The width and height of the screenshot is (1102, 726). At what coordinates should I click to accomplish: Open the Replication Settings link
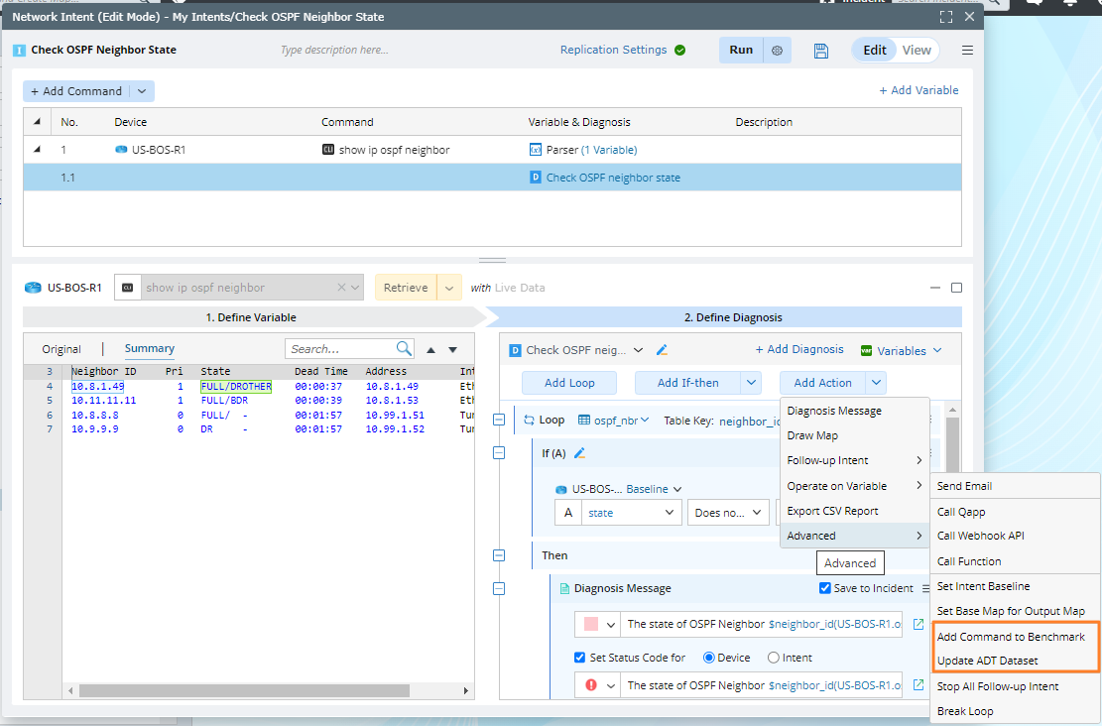[613, 50]
